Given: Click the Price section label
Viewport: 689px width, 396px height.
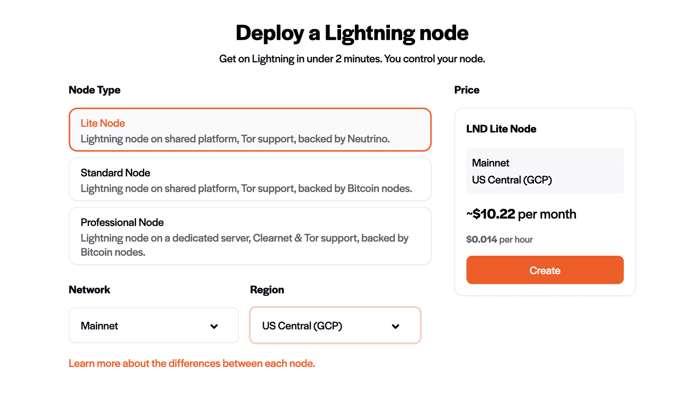Looking at the screenshot, I should tap(466, 90).
